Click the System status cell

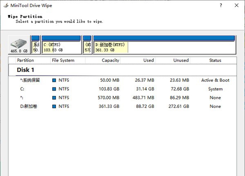tap(216, 89)
